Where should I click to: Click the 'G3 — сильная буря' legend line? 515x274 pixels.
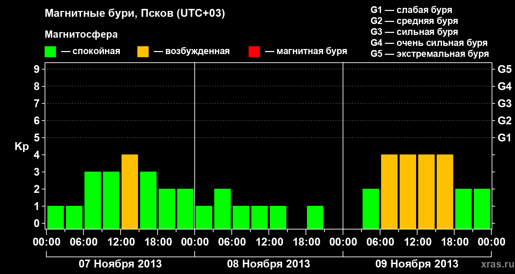[x=414, y=32]
